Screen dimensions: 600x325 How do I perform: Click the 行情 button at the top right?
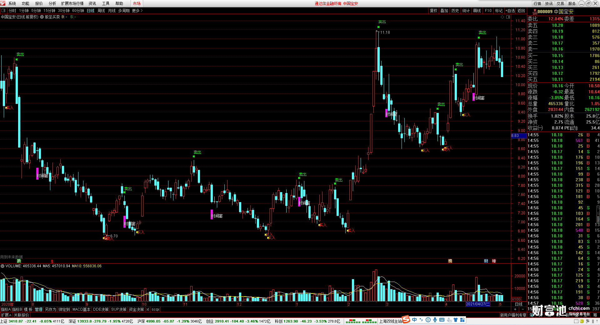537,3
